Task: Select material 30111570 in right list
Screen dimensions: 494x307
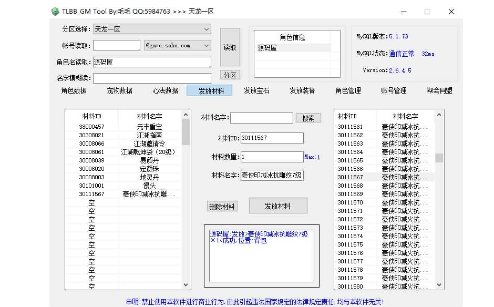Action: click(351, 202)
